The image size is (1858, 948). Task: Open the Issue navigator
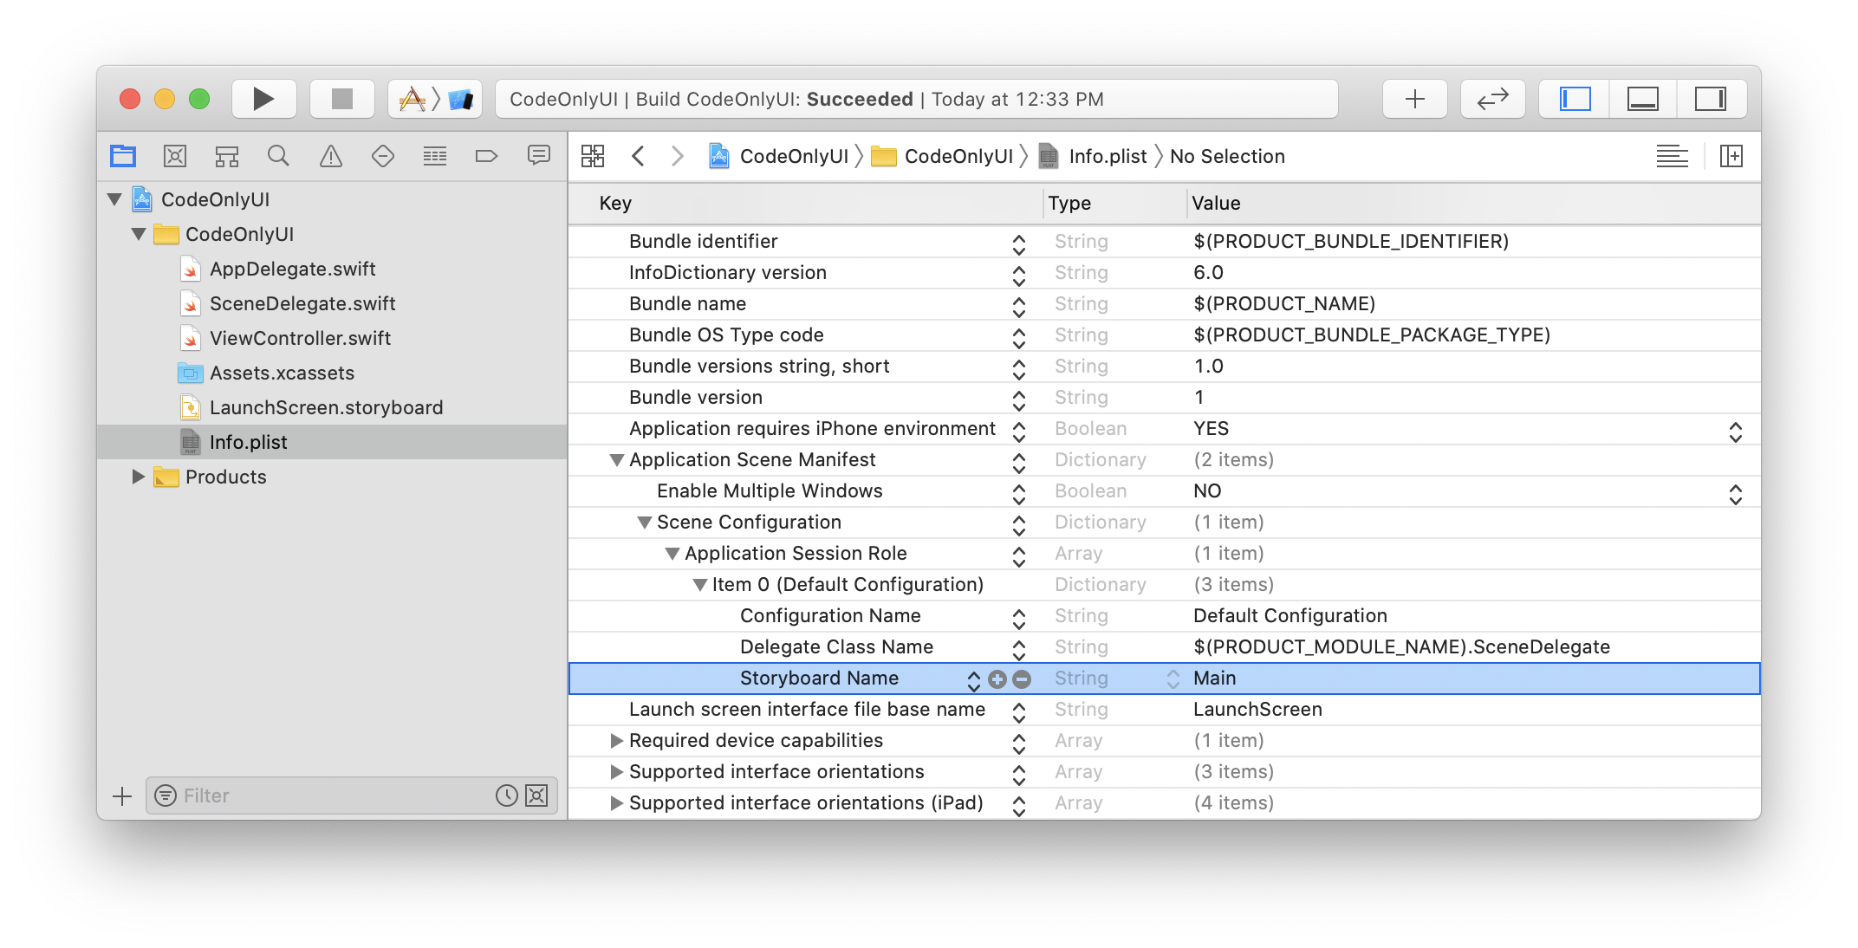click(x=331, y=156)
